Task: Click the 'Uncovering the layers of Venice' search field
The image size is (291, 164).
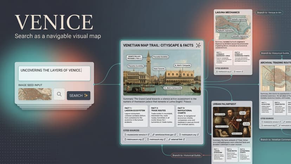Action: 54,73
